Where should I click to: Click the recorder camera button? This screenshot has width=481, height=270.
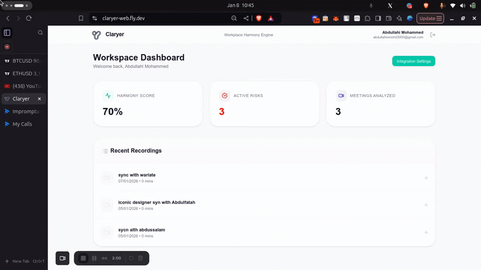62,258
